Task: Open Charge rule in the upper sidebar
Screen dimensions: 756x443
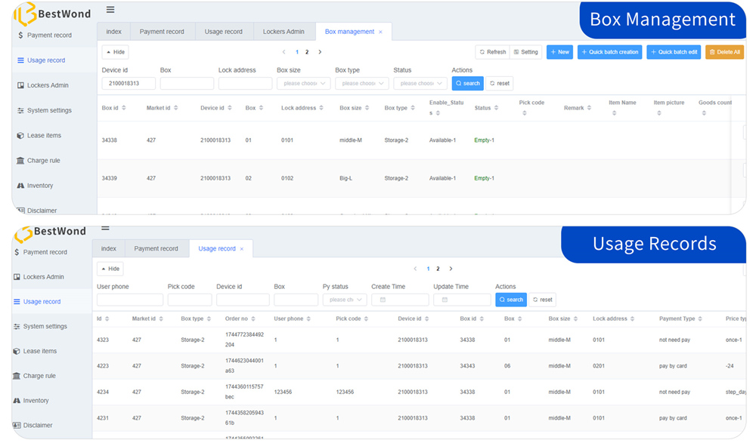Action: 43,161
